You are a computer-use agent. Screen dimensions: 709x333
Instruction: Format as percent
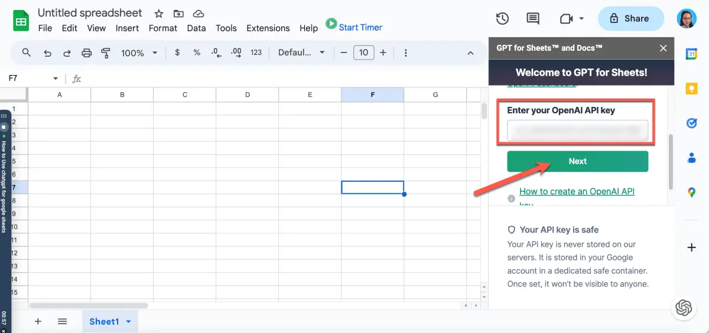(x=197, y=53)
